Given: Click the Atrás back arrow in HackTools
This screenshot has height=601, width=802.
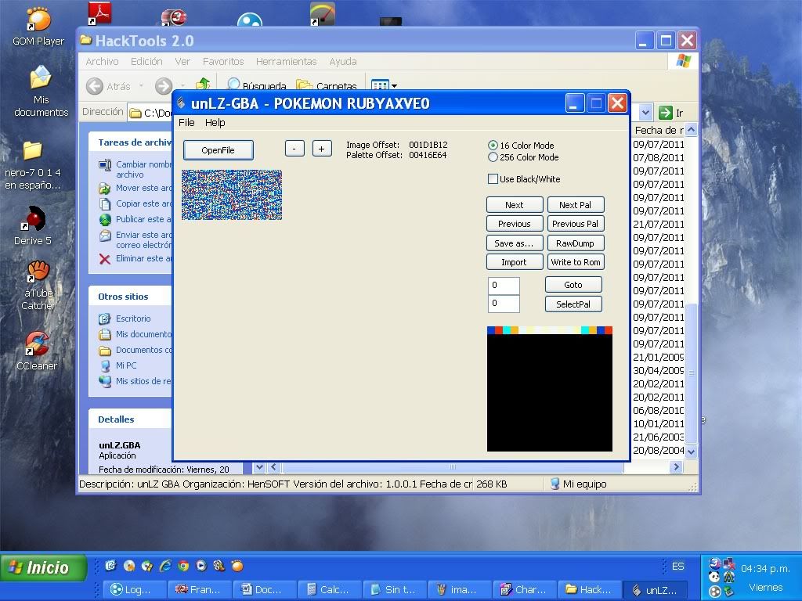Looking at the screenshot, I should (95, 86).
